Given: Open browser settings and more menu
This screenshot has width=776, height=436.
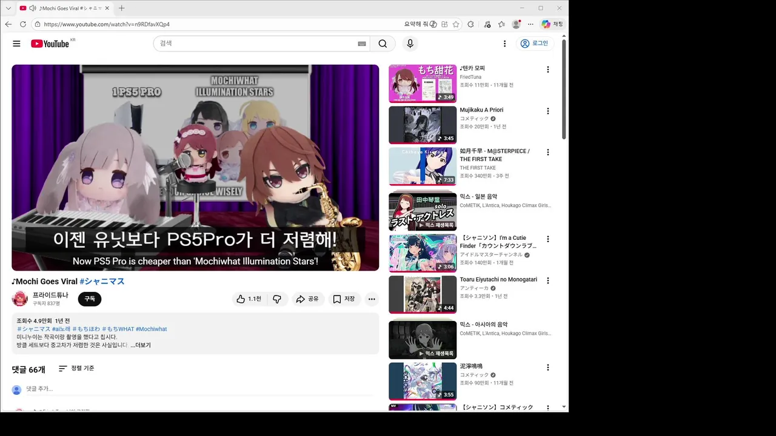Looking at the screenshot, I should click(x=530, y=24).
